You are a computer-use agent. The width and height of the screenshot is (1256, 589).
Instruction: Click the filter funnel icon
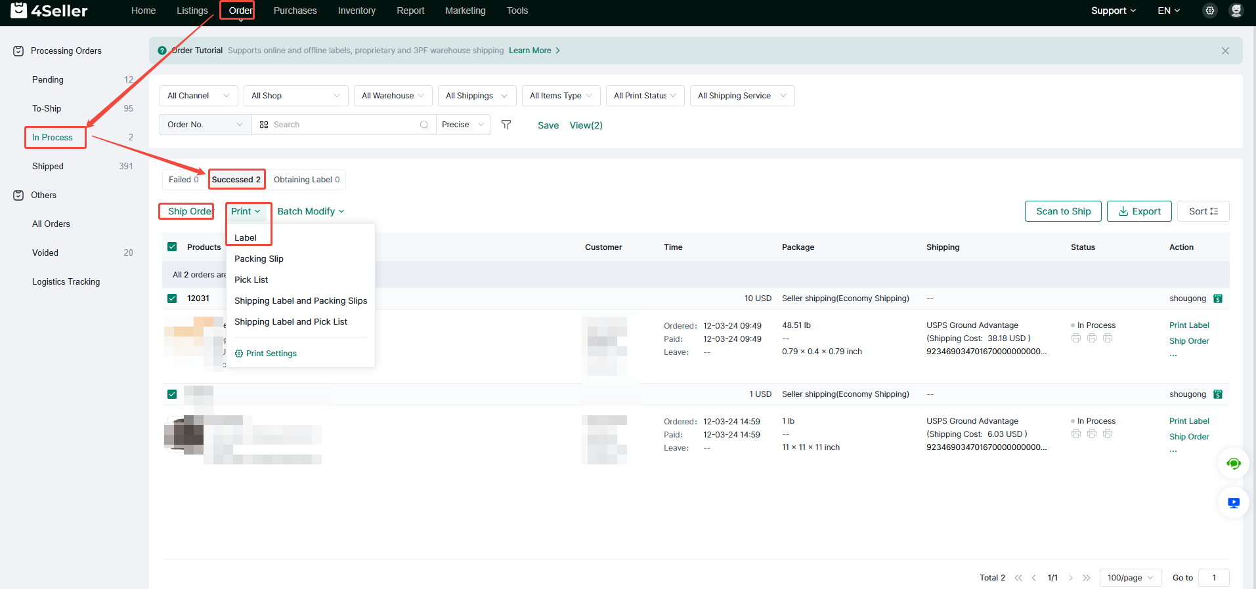[506, 125]
